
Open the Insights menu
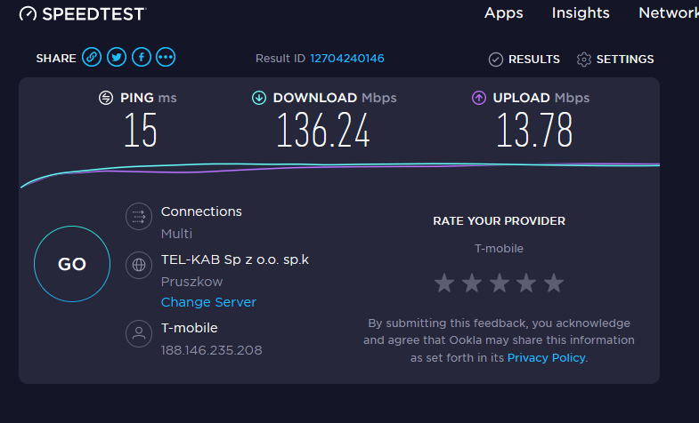click(581, 13)
